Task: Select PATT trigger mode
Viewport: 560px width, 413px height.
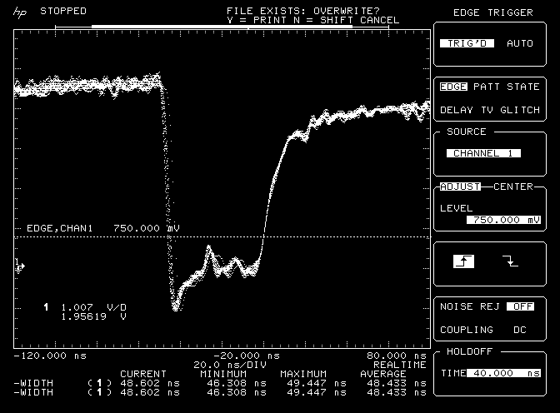Action: [x=488, y=87]
